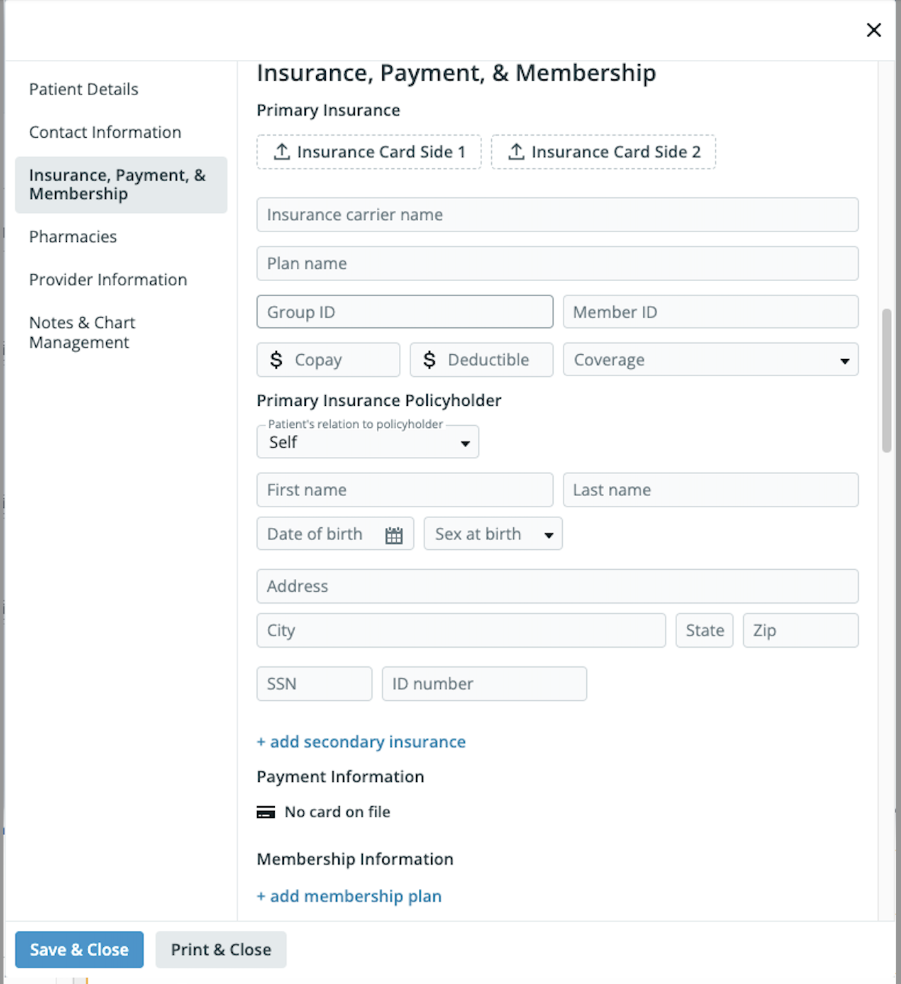Focus the Insurance carrier name field

coord(557,215)
